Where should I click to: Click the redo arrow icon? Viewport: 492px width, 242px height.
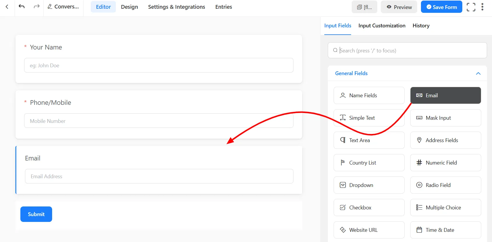(36, 7)
